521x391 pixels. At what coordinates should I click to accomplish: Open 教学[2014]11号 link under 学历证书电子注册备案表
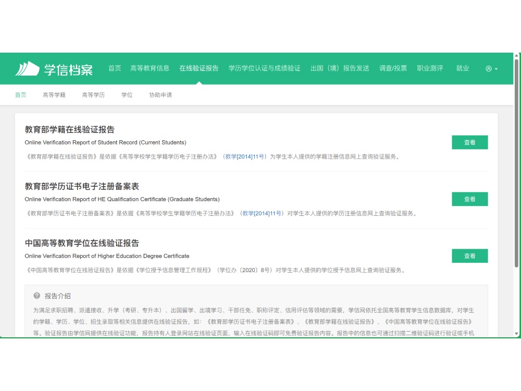(x=262, y=213)
